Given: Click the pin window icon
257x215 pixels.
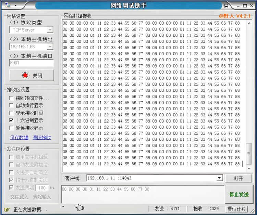Looking at the screenshot, I should (226, 6).
